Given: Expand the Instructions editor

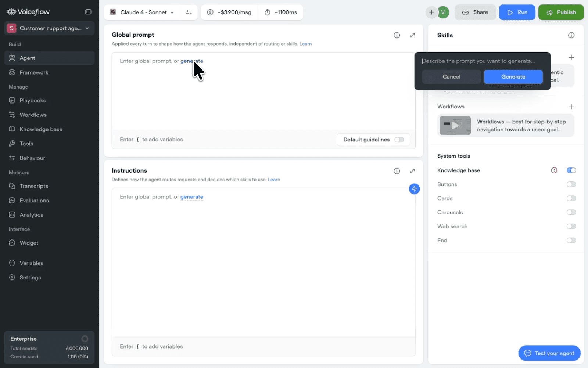Looking at the screenshot, I should 412,171.
